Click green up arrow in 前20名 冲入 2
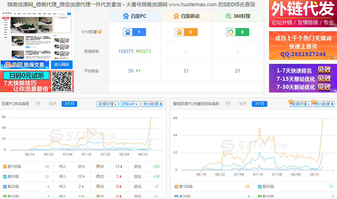This screenshot has width=337, height=199. click(83, 187)
